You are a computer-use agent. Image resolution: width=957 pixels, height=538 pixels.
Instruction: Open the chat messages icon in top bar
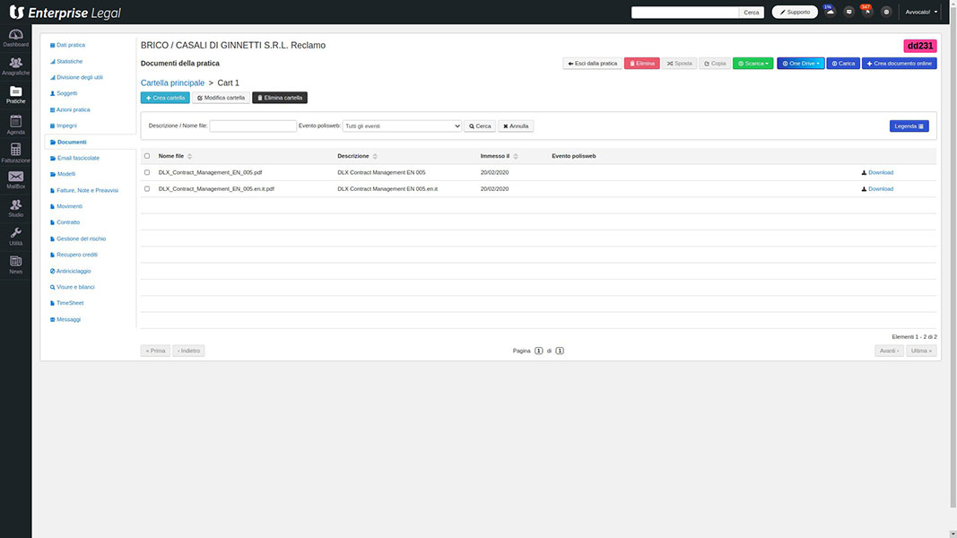tap(848, 12)
